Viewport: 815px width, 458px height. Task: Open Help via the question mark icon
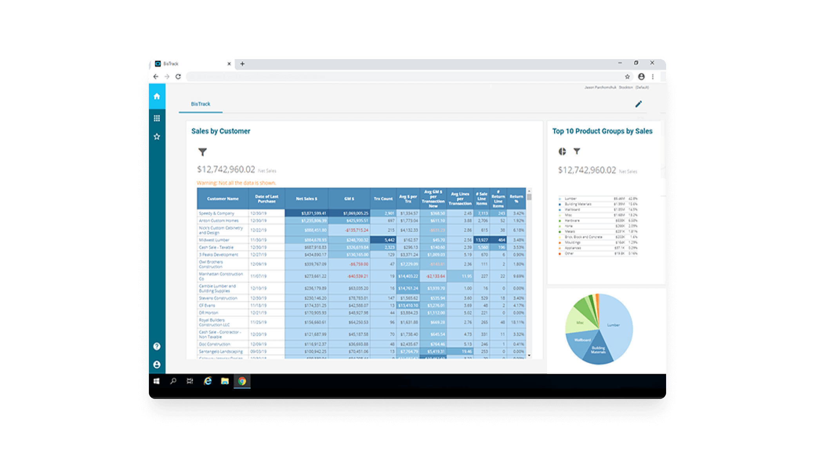(156, 346)
